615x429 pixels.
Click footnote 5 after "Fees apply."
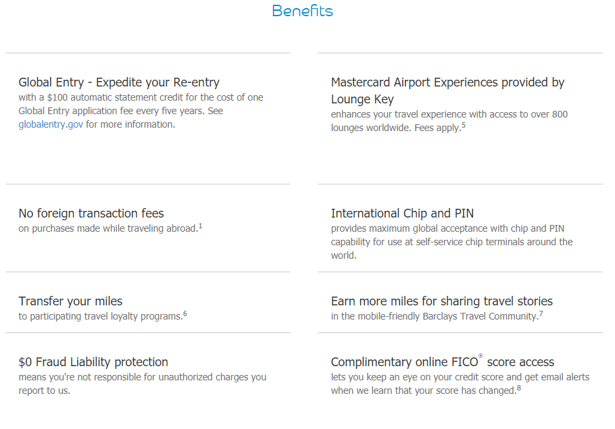464,124
